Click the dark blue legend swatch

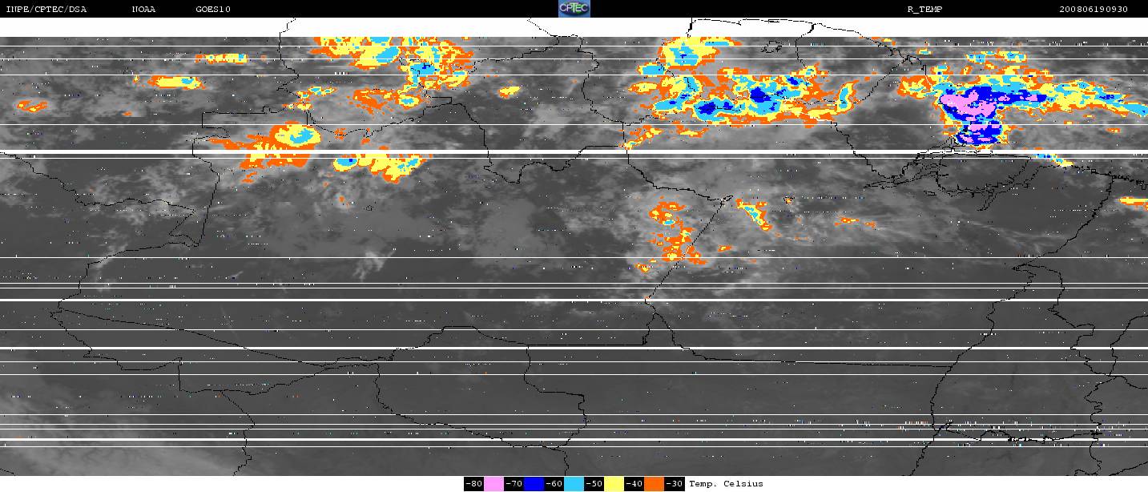(x=534, y=484)
